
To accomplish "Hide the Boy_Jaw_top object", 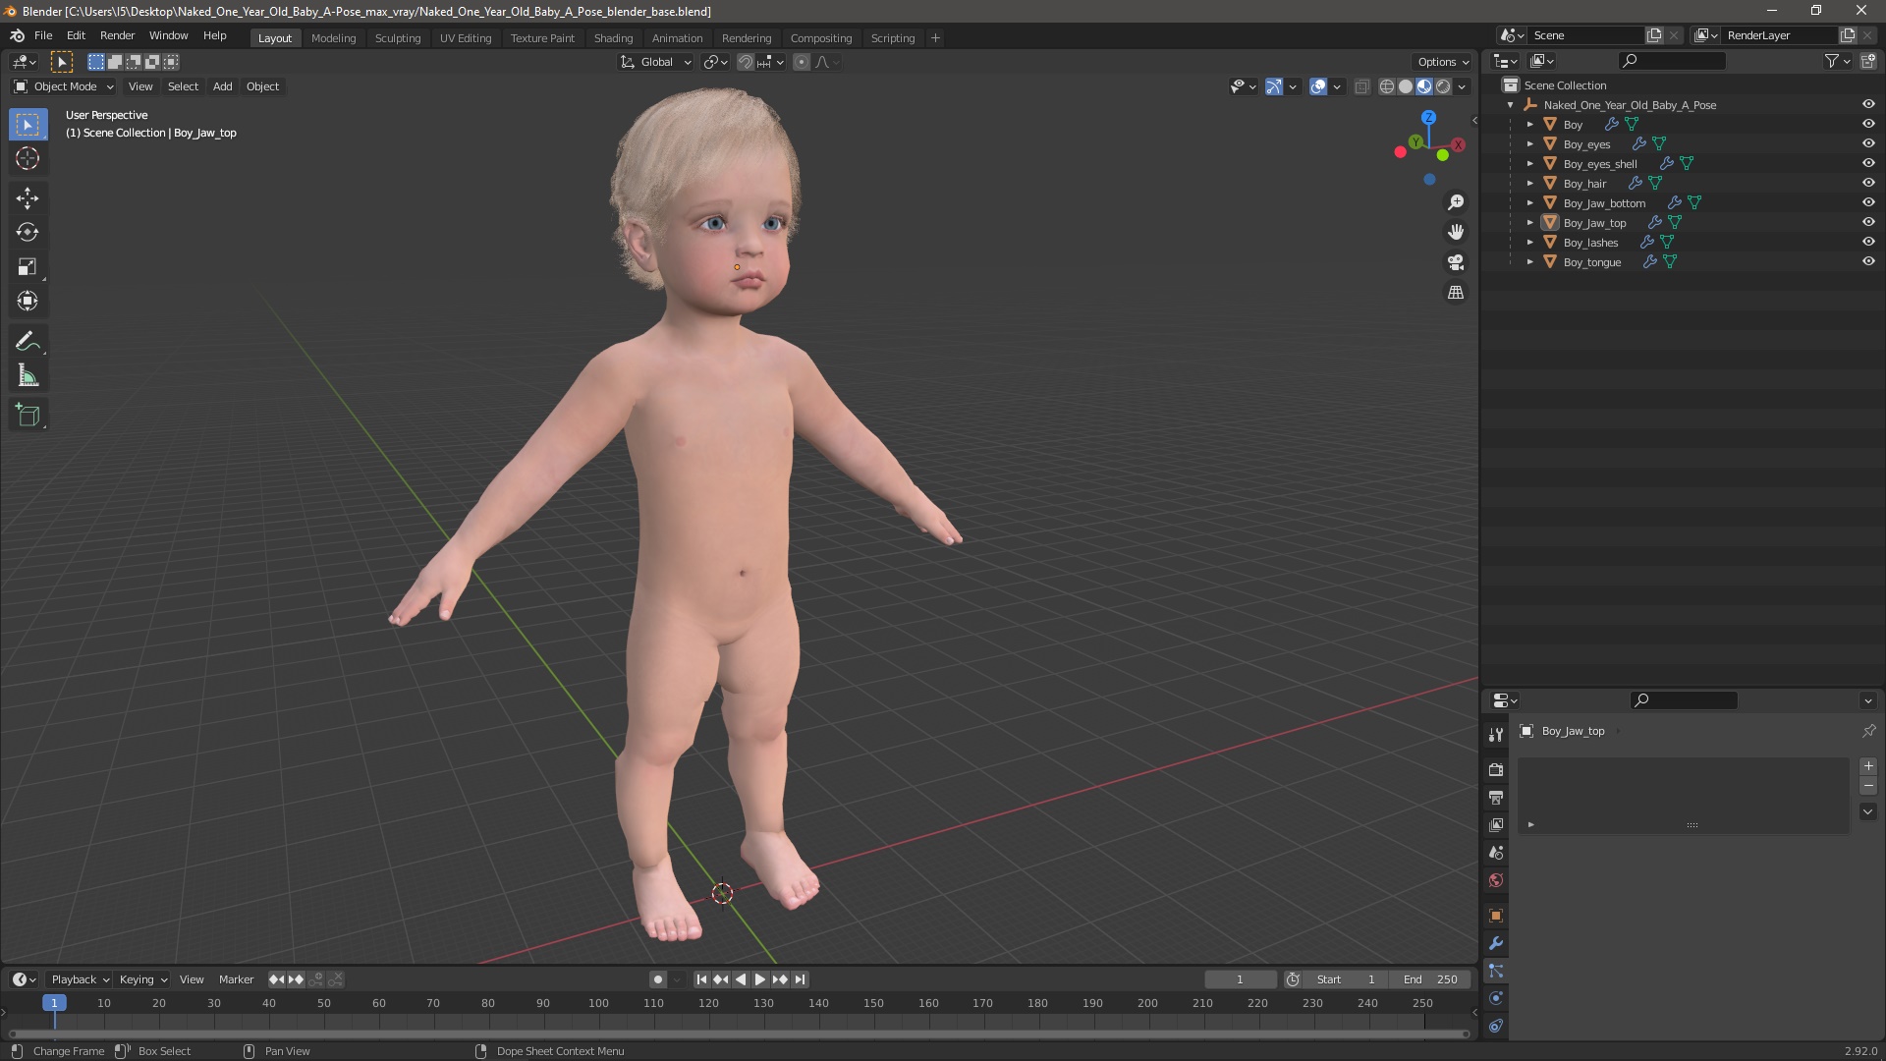I will (1868, 223).
